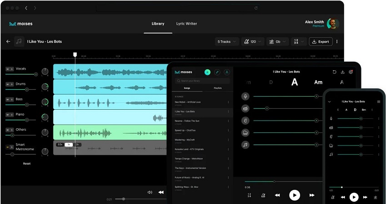The width and height of the screenshot is (386, 204).
Task: Click the mixer sliders icon on the phone
Action: click(376, 197)
